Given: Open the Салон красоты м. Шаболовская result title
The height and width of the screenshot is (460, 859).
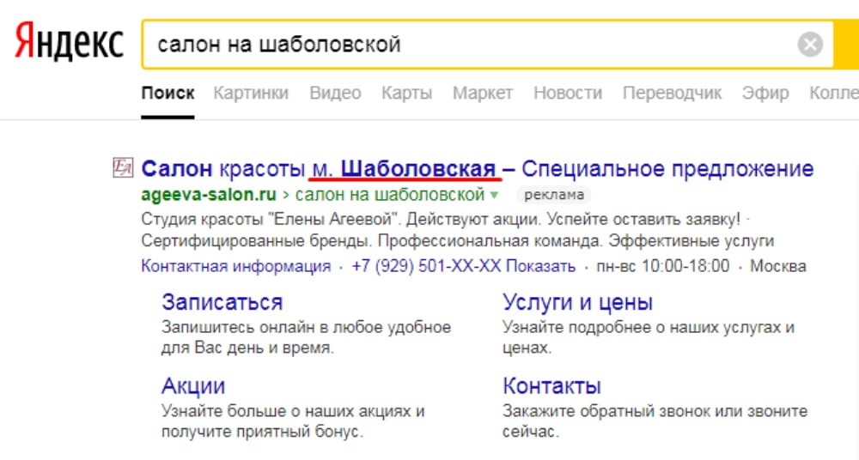Looking at the screenshot, I should [477, 169].
